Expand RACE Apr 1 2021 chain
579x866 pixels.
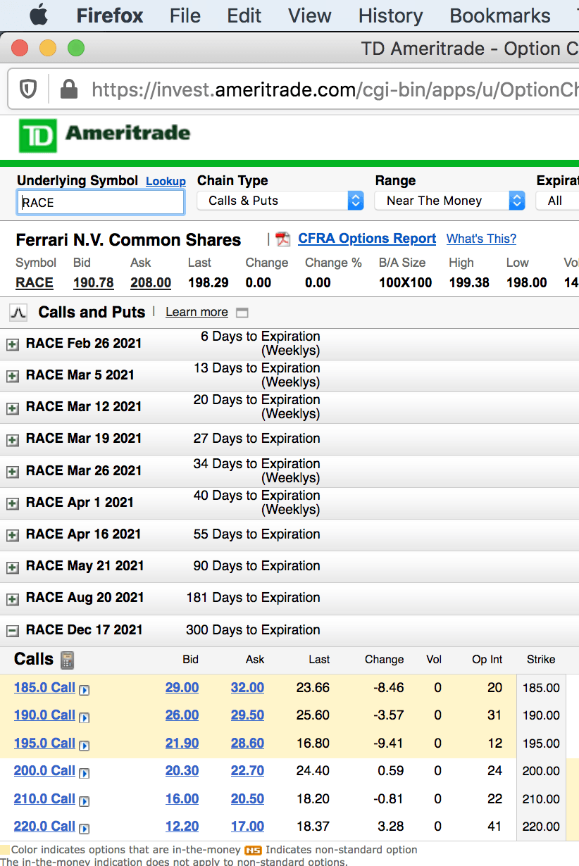[12, 503]
